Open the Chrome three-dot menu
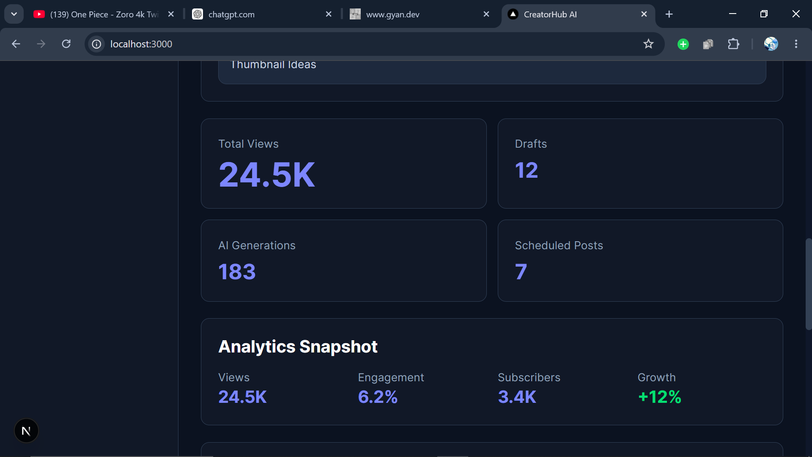Viewport: 812px width, 457px height. tap(796, 44)
